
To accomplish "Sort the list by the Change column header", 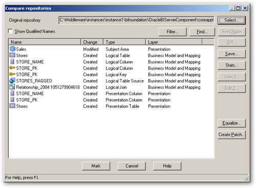I will pyautogui.click(x=92, y=42).
